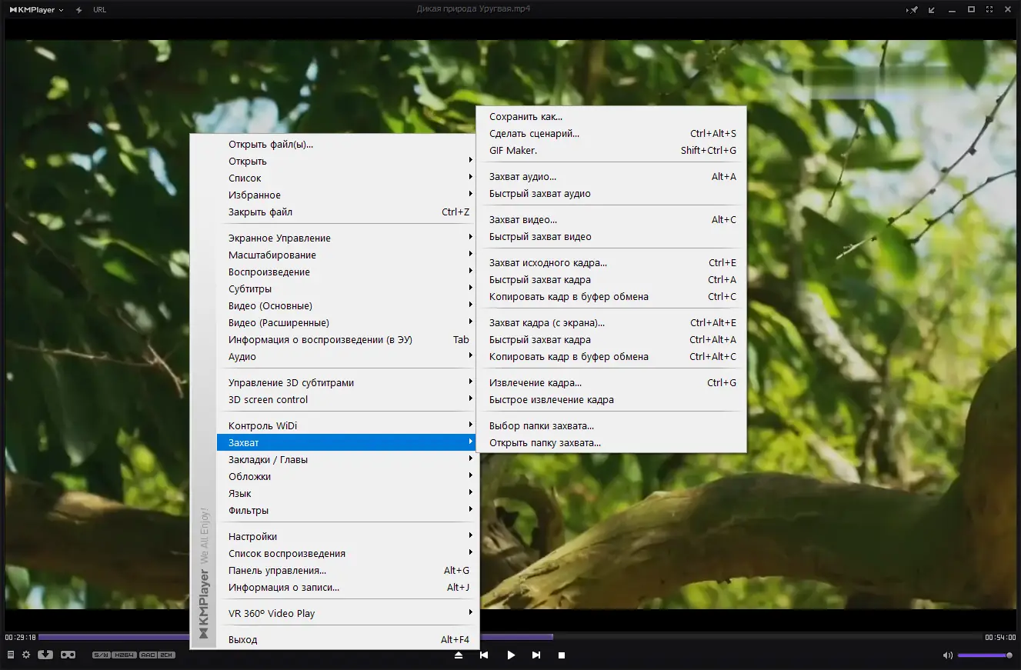
Task: Select Закрыть файл menu item
Action: click(345, 212)
